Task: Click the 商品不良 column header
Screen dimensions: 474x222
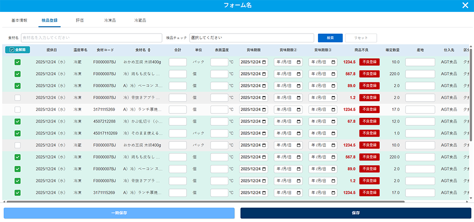Action: tap(361, 50)
